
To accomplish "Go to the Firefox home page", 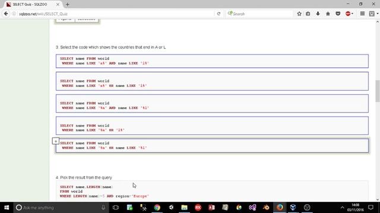I will [x=328, y=14].
